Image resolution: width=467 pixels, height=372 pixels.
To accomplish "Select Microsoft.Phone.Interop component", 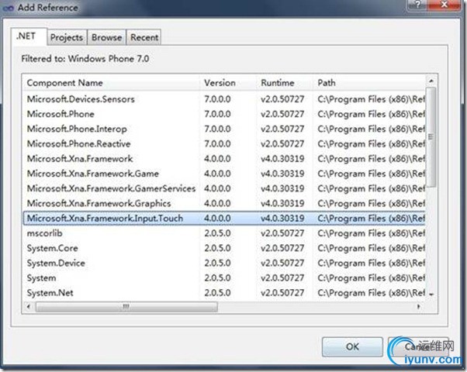I will click(x=224, y=129).
